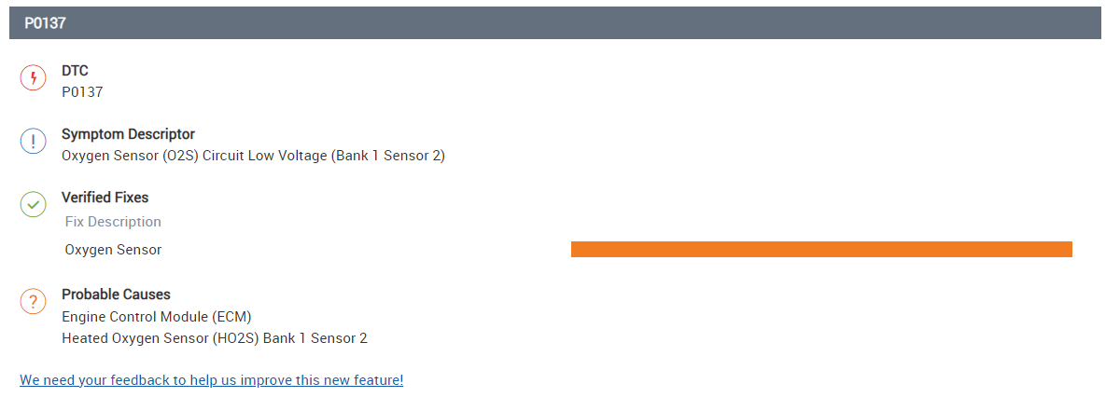The width and height of the screenshot is (1106, 411).
Task: Select the bold DTC heading
Action: [75, 71]
